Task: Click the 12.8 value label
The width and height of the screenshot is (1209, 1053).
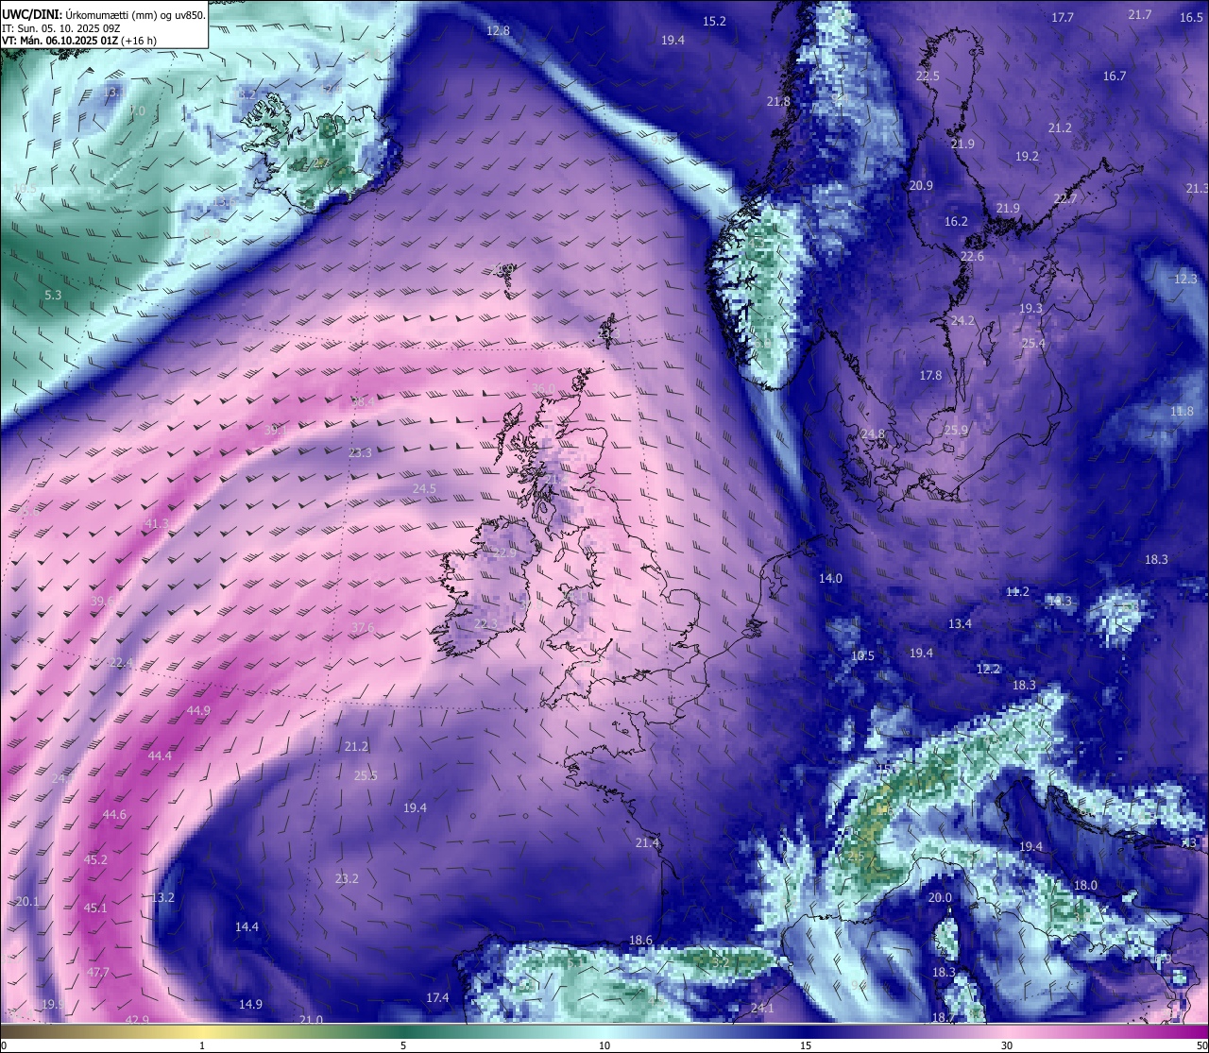Action: tap(498, 30)
